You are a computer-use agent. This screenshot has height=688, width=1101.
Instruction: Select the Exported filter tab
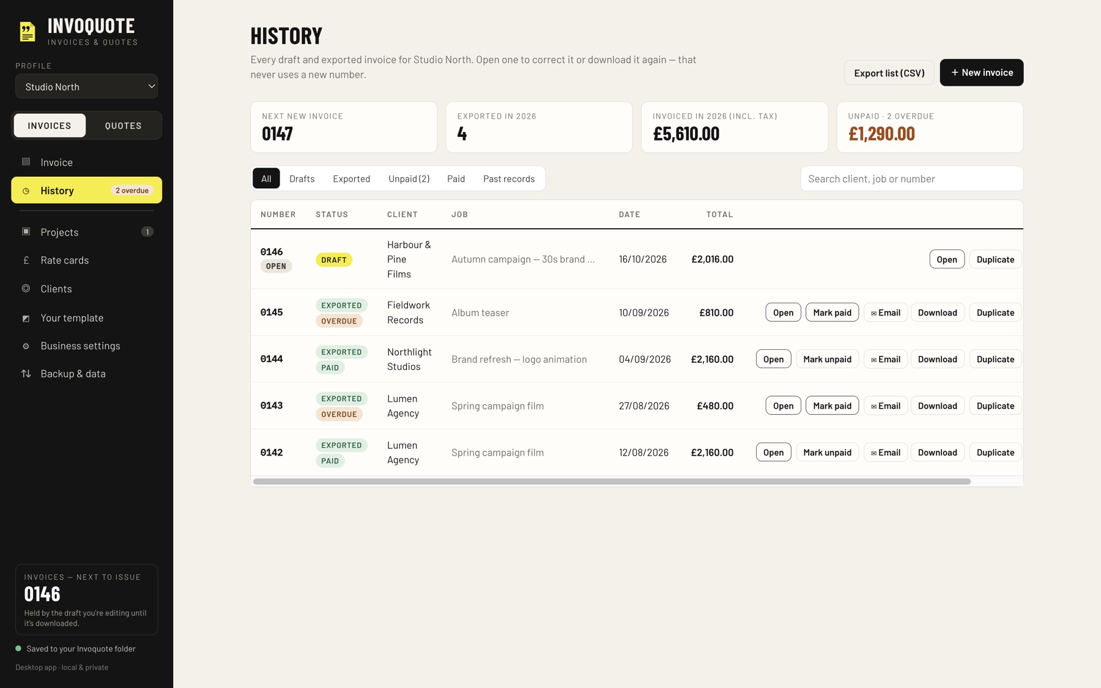(352, 179)
